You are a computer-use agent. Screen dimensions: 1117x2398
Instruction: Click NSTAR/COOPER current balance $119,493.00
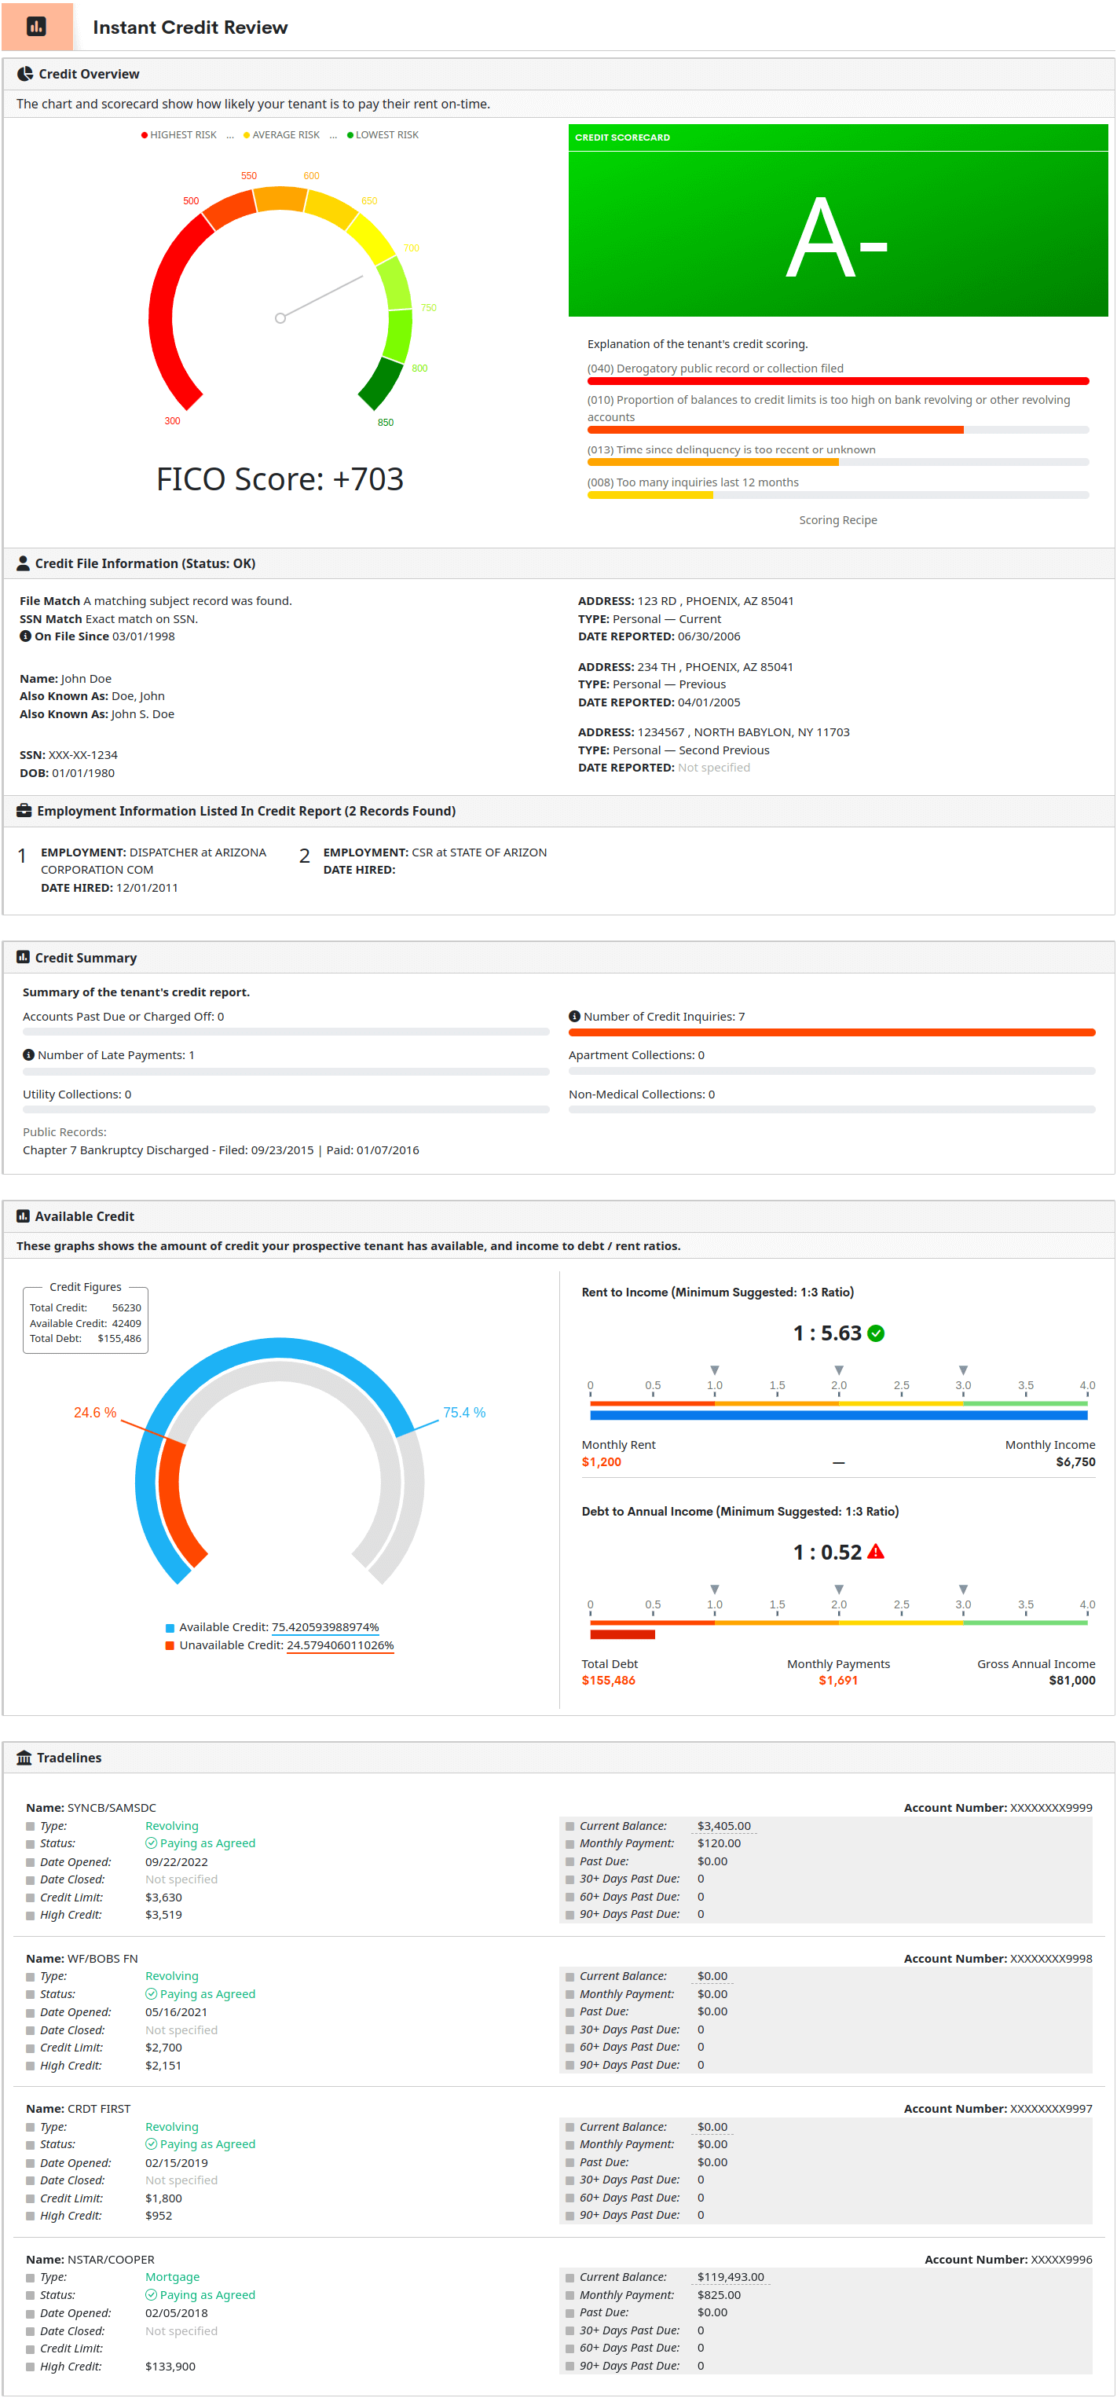click(731, 2277)
